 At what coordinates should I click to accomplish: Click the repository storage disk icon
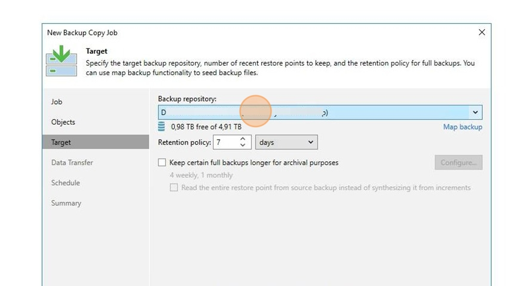[x=161, y=126]
